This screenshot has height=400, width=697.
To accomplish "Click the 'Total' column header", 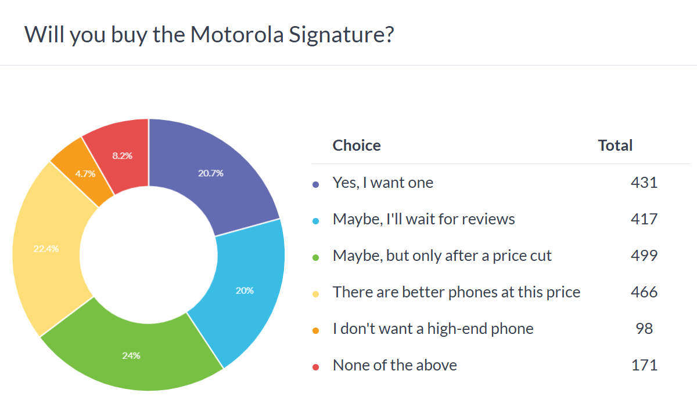I will (615, 145).
